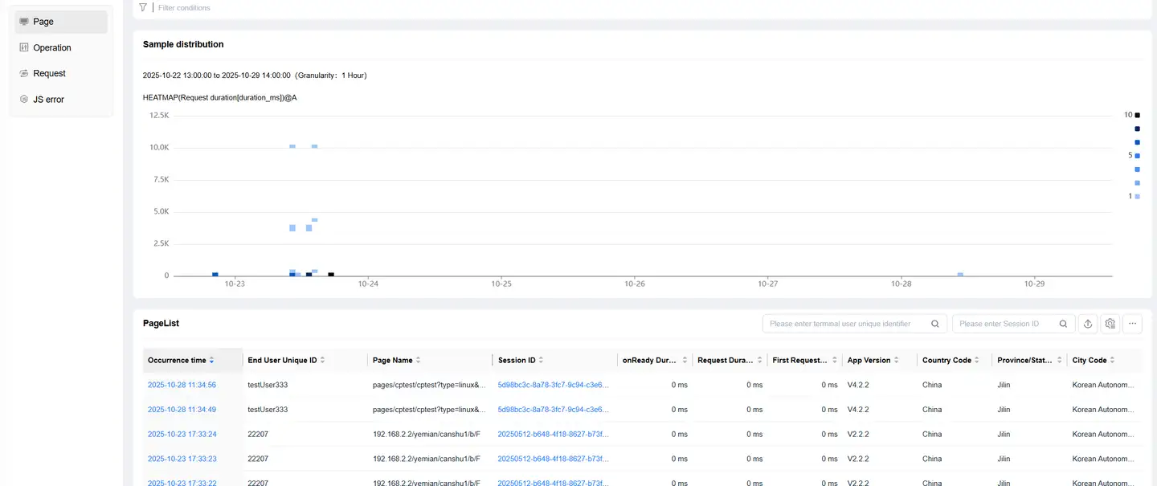This screenshot has width=1157, height=486.
Task: Click the filter funnel icon
Action: (143, 7)
